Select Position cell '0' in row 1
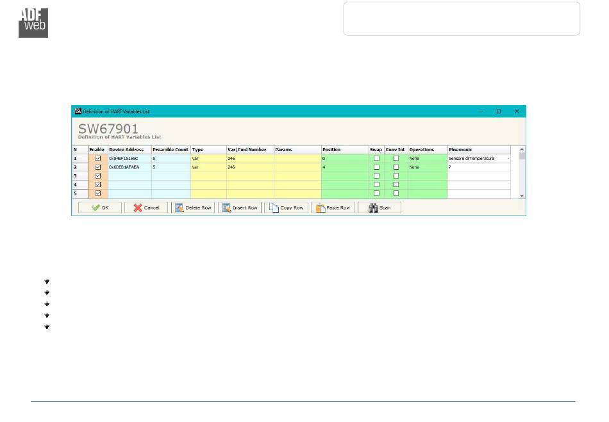 pyautogui.click(x=345, y=159)
